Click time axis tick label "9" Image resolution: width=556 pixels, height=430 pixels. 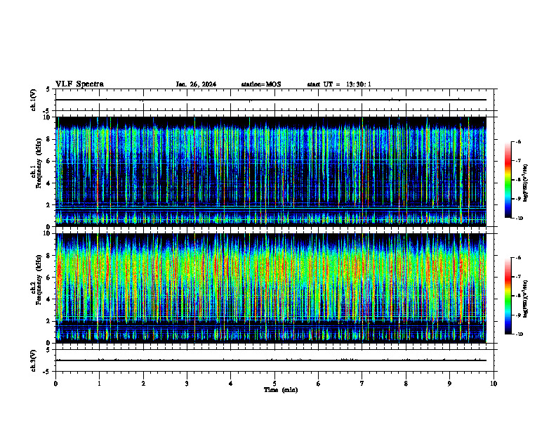[x=449, y=384]
